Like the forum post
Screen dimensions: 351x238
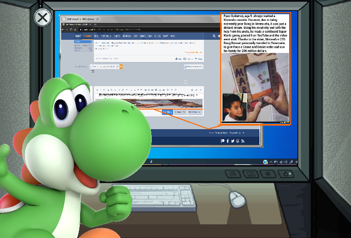[x=178, y=59]
